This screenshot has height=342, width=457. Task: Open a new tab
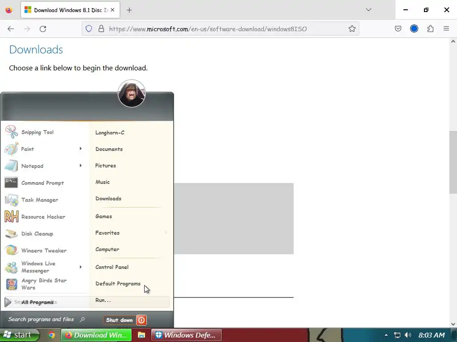tap(129, 10)
